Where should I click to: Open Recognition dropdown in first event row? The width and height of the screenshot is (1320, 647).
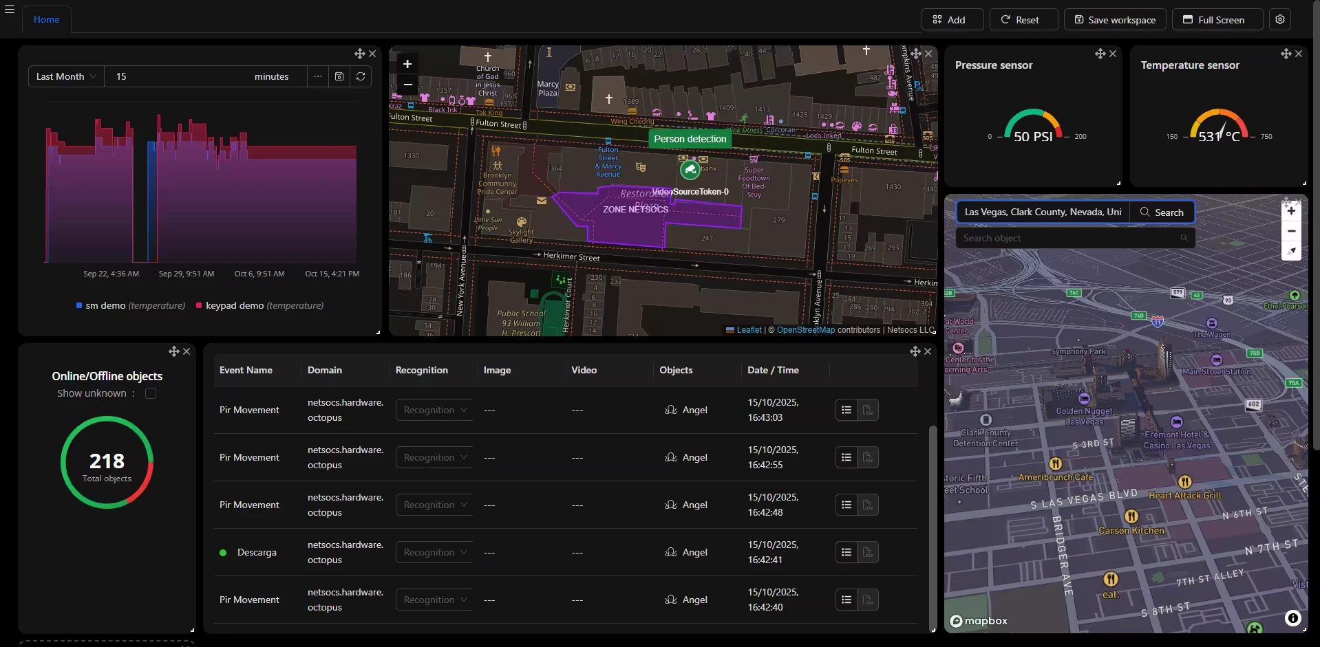point(434,410)
